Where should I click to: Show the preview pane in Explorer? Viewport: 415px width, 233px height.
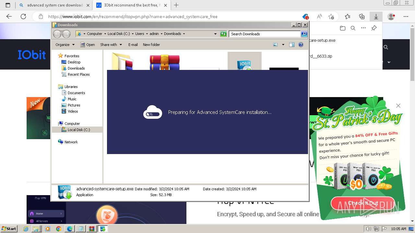coord(291,45)
